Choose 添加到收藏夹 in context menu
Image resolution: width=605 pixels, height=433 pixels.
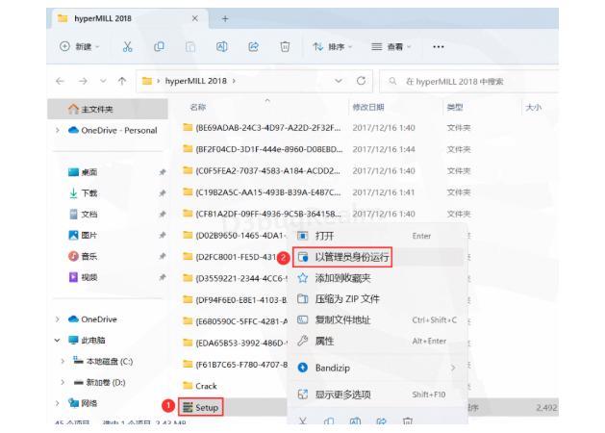(x=377, y=278)
